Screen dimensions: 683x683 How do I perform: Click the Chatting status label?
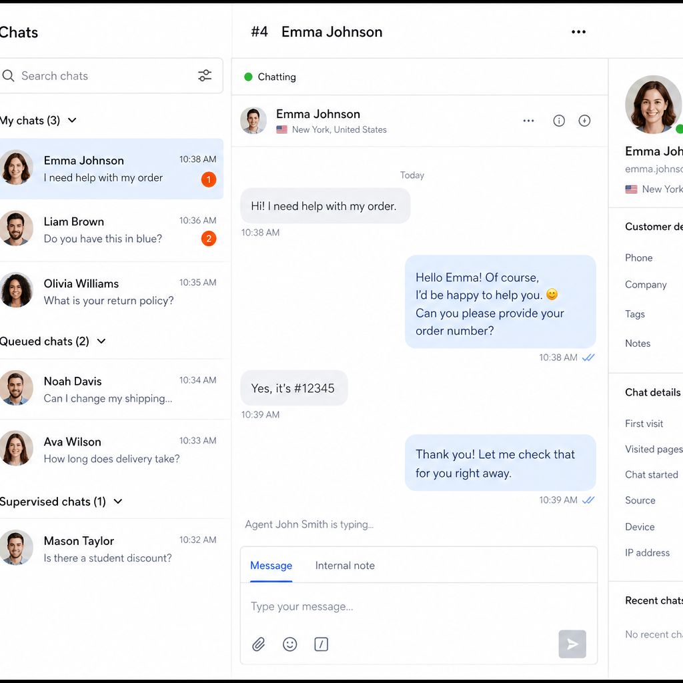click(x=277, y=77)
